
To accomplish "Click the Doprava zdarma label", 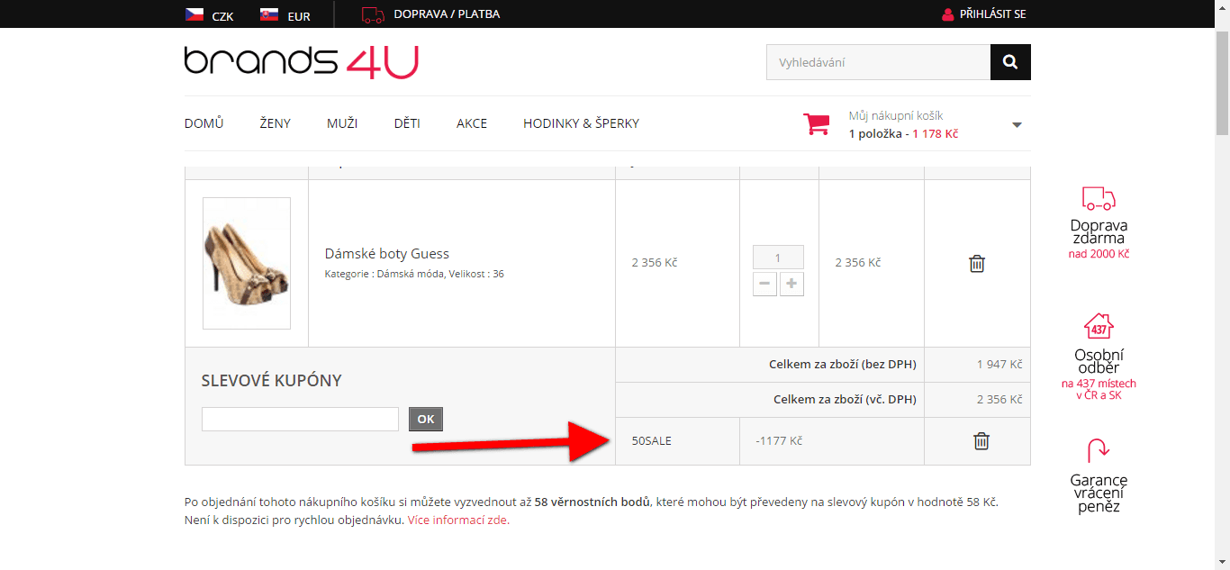I will click(1099, 232).
